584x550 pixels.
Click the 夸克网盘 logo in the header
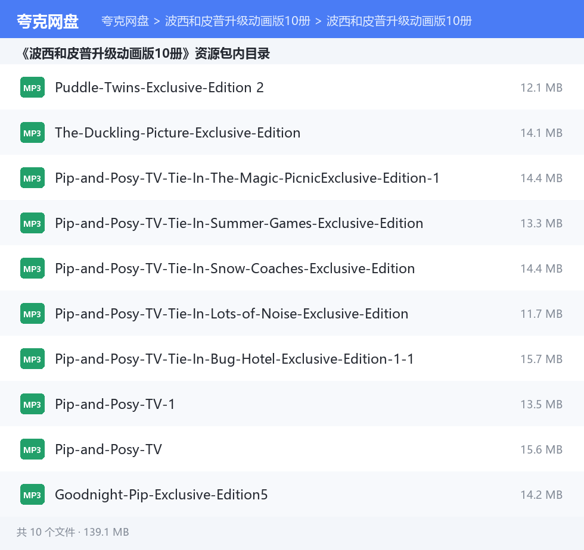(48, 21)
